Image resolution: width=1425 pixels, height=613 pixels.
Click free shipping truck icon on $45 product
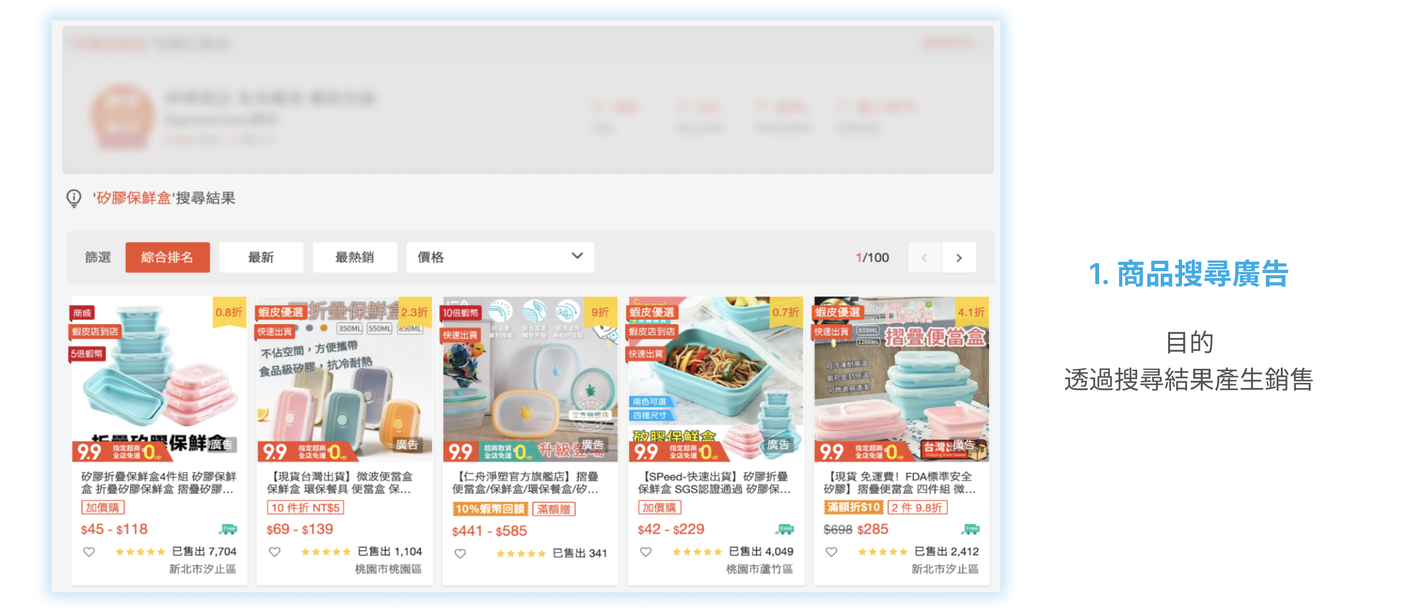pyautogui.click(x=228, y=529)
